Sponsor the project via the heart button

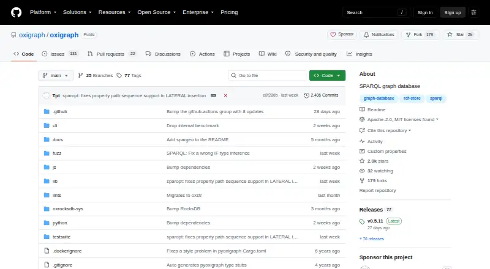[342, 34]
